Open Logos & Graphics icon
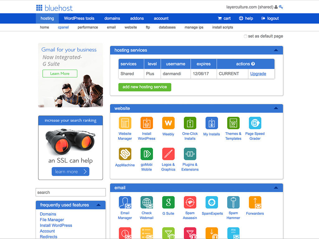 tap(168, 154)
